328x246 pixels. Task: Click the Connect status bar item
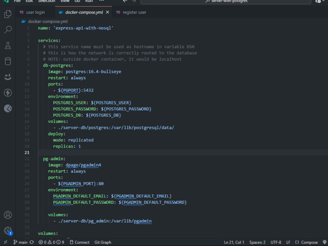(x=79, y=242)
